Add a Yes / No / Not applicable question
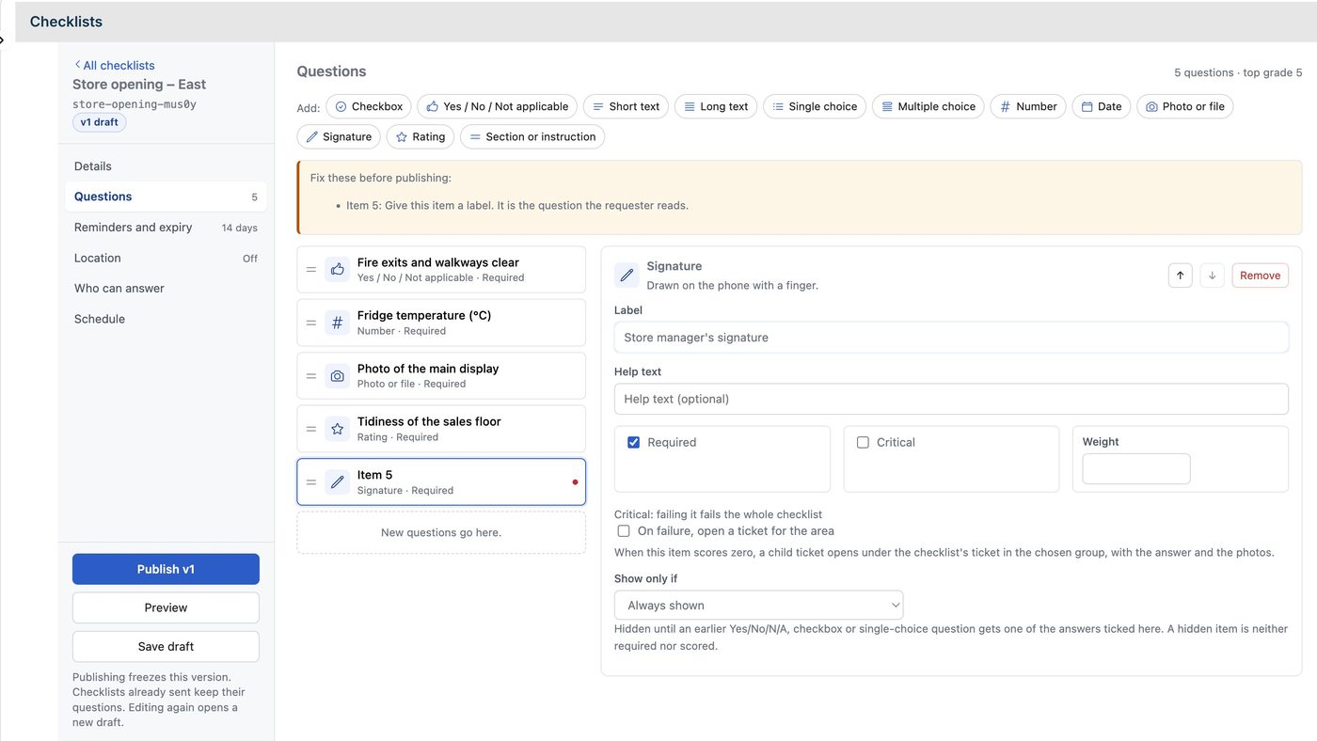Screen dimensions: 1317x741 [498, 106]
